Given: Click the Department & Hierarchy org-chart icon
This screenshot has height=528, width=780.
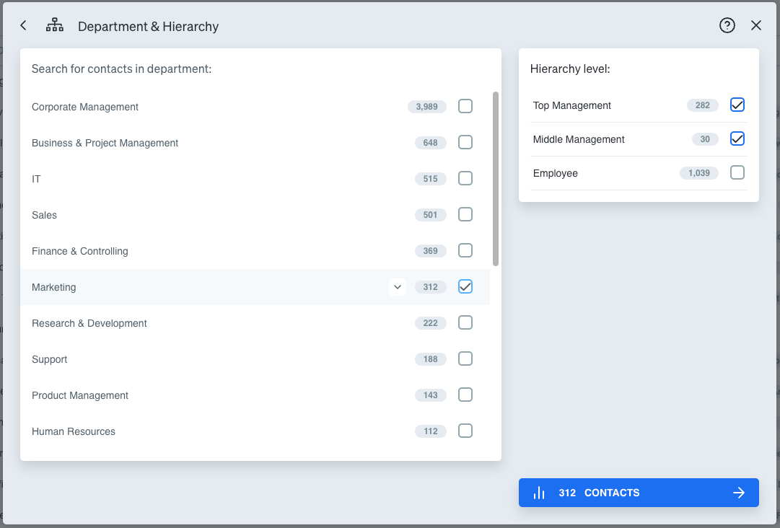Looking at the screenshot, I should click(x=55, y=26).
